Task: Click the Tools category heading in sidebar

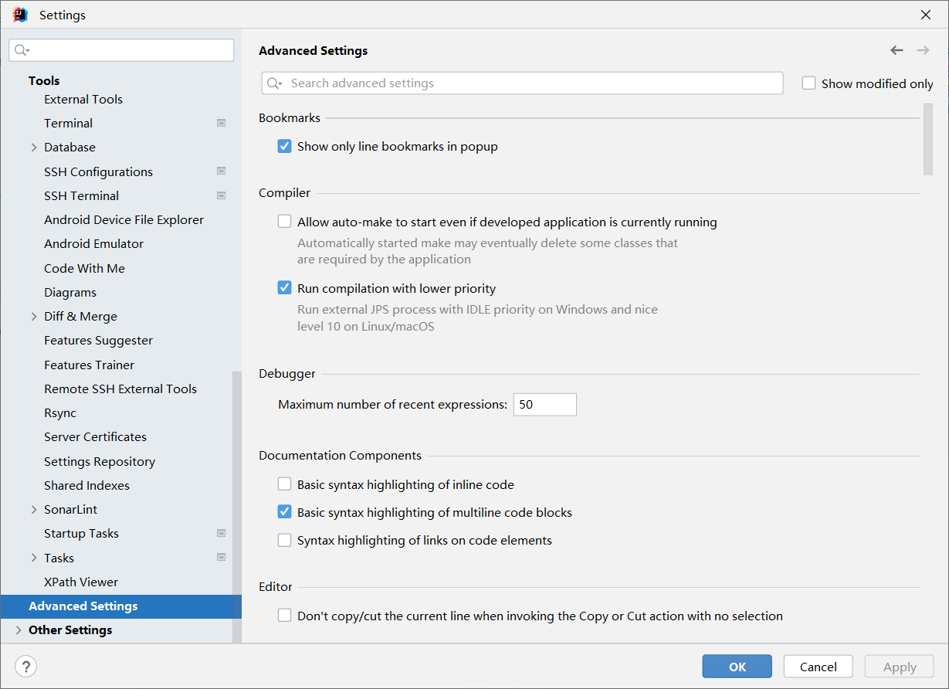Action: (x=44, y=80)
